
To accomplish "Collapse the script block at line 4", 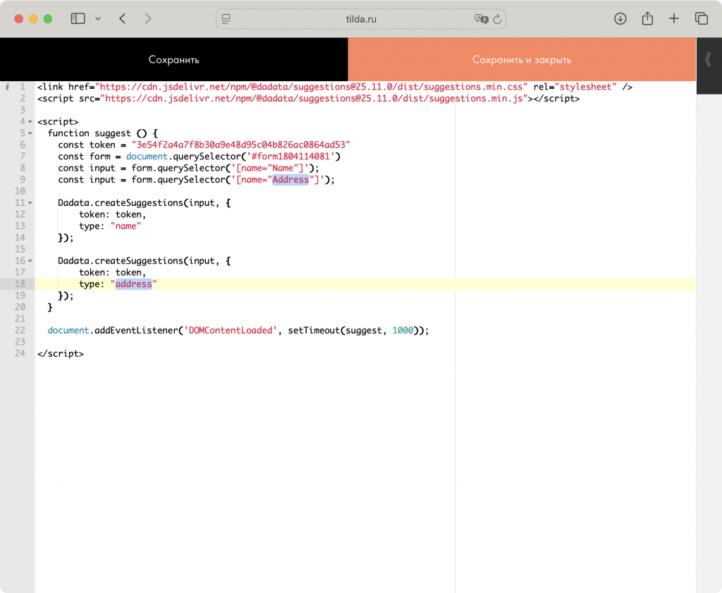I will pos(30,122).
